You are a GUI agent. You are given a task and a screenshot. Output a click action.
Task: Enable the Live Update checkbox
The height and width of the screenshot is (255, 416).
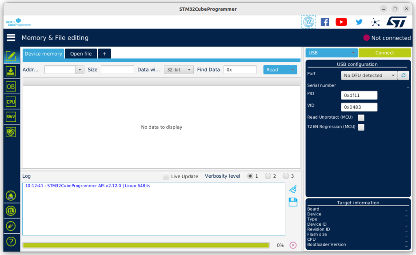pyautogui.click(x=166, y=176)
